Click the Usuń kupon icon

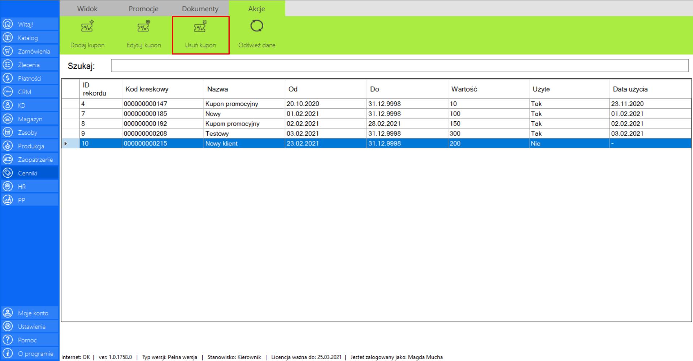tap(200, 27)
